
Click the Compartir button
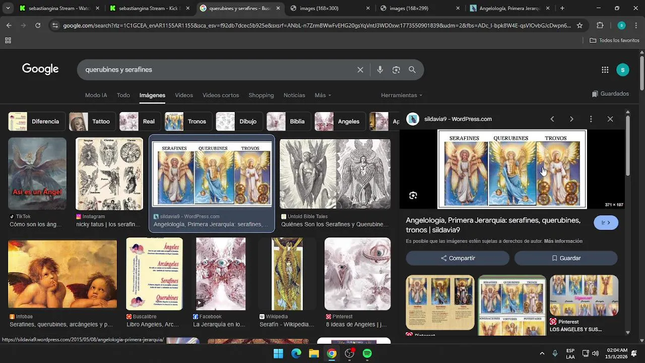click(458, 258)
